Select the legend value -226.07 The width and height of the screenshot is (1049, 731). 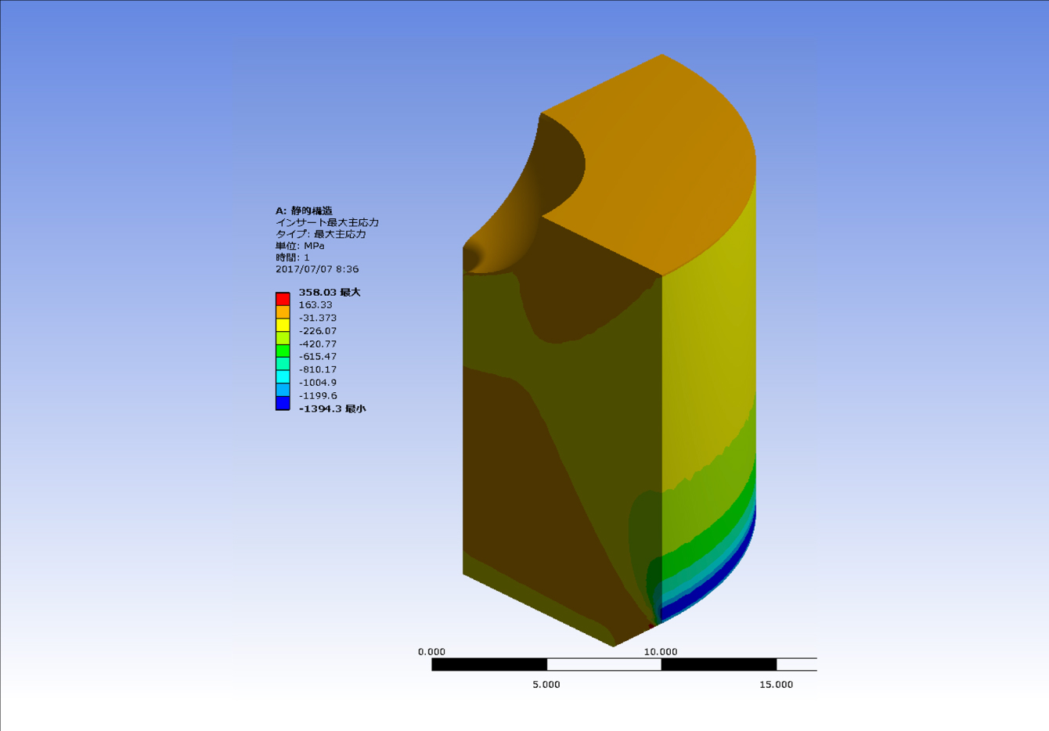(x=317, y=331)
